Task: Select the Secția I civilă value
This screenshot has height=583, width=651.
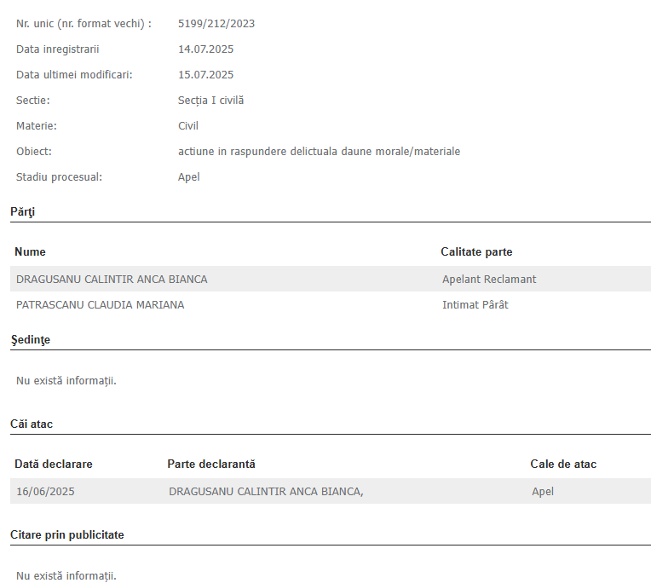Action: [x=211, y=101]
